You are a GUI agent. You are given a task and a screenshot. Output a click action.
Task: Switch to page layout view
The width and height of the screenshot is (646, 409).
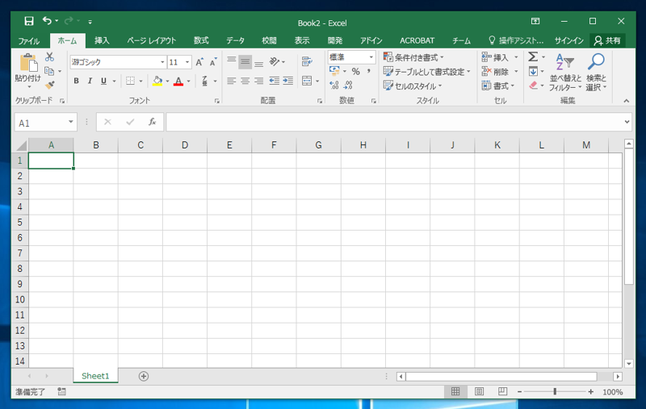tap(479, 391)
